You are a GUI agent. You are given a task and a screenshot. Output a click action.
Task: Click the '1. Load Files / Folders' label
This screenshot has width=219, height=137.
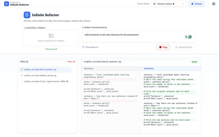click(x=34, y=28)
